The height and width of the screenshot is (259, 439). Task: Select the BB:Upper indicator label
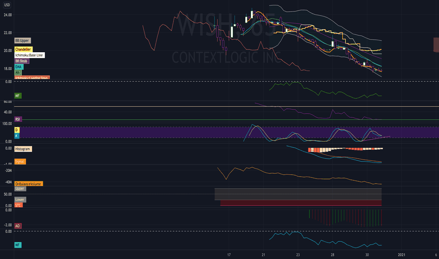pyautogui.click(x=23, y=40)
